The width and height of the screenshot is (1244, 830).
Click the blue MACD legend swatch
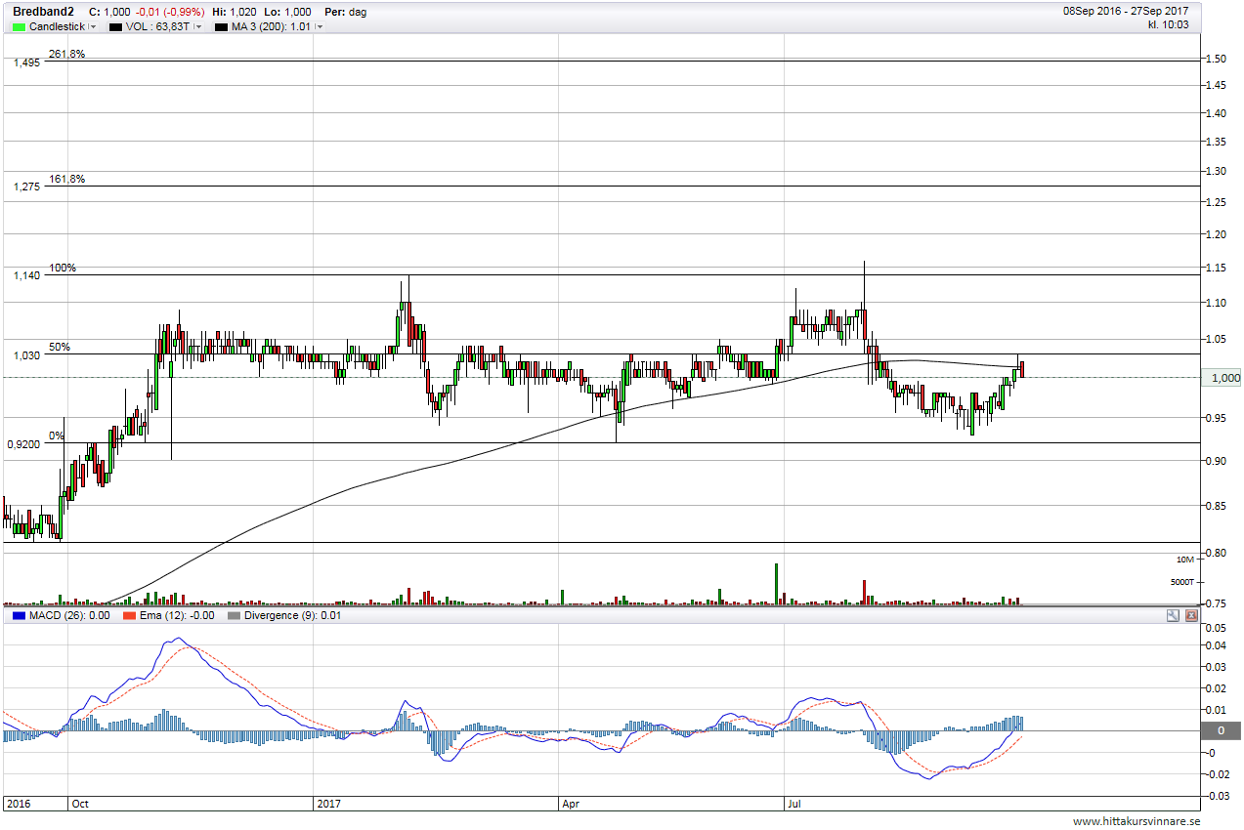pyautogui.click(x=18, y=616)
